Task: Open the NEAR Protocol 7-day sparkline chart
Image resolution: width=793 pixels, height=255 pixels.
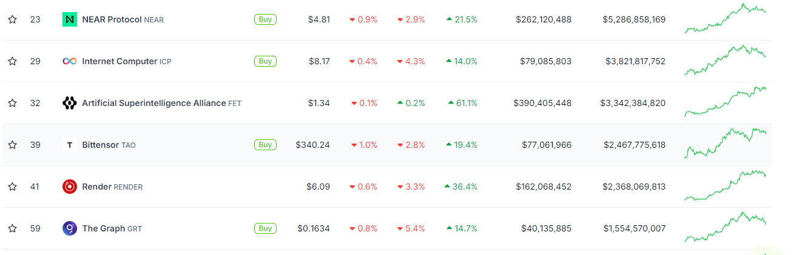Action: tap(726, 18)
